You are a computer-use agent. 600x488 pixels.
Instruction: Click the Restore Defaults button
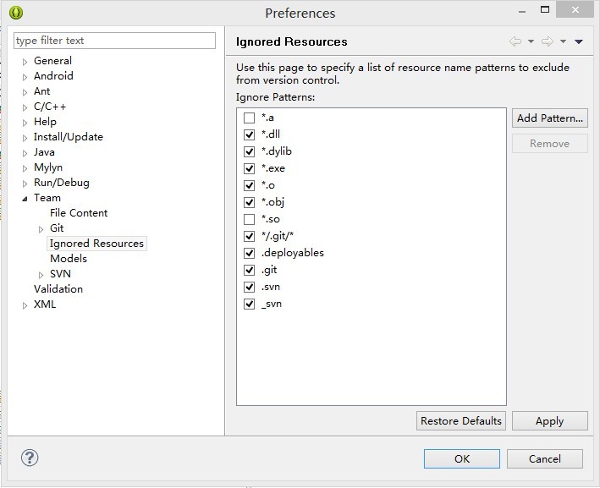(x=461, y=420)
